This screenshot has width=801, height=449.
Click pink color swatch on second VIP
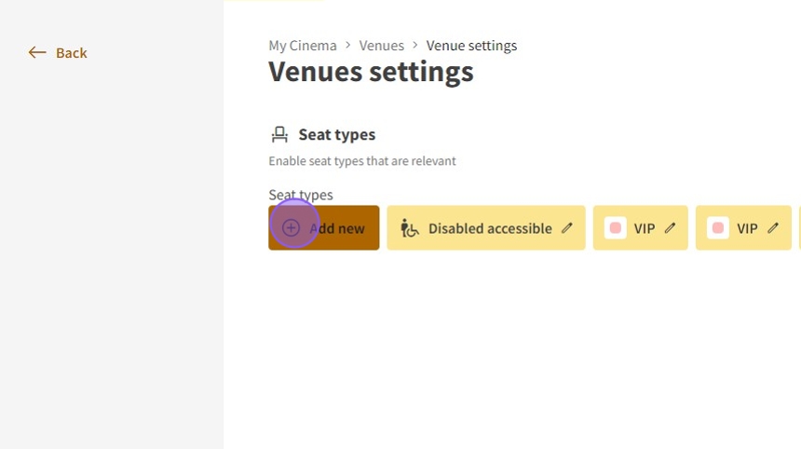pyautogui.click(x=717, y=228)
